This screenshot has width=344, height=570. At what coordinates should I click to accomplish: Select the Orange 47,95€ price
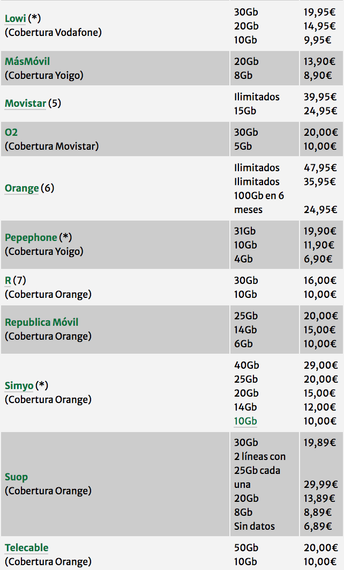(320, 167)
